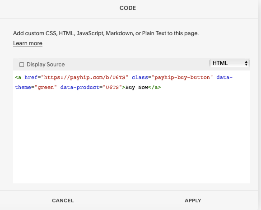Click the data-product attribute name
The height and width of the screenshot is (210, 261).
point(80,88)
